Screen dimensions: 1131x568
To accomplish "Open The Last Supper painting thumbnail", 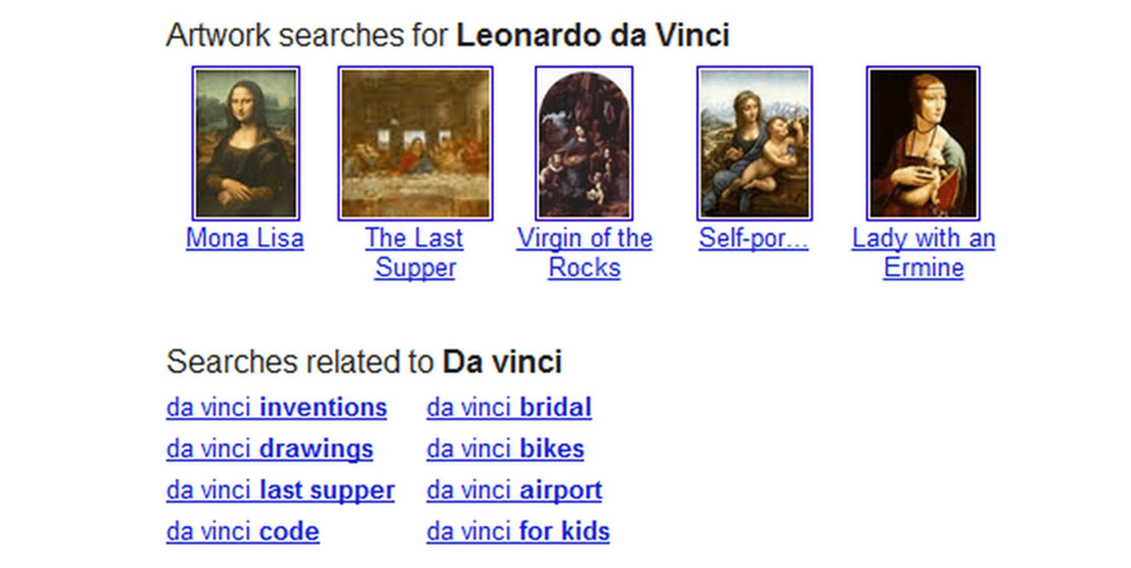I will (x=415, y=143).
